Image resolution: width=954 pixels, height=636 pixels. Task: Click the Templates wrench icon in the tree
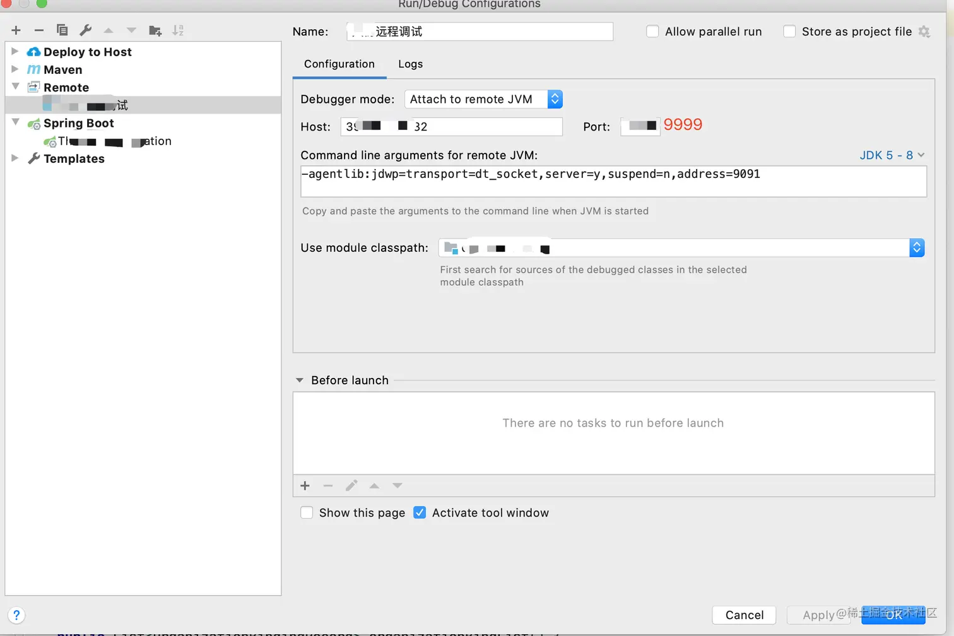[x=34, y=158]
